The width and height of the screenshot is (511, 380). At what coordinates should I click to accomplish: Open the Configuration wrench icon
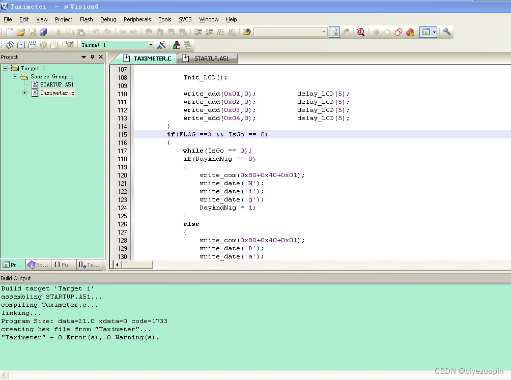(447, 32)
